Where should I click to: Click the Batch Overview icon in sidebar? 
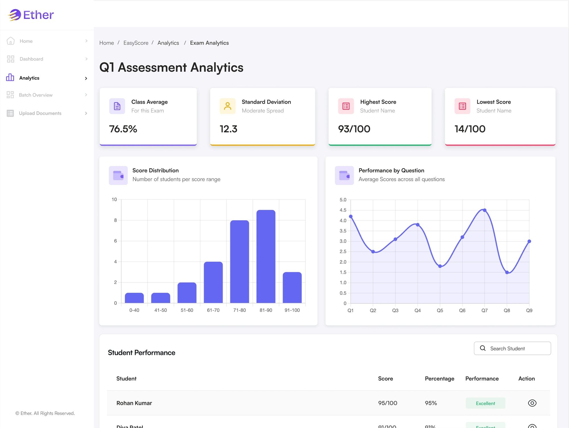[x=10, y=95]
